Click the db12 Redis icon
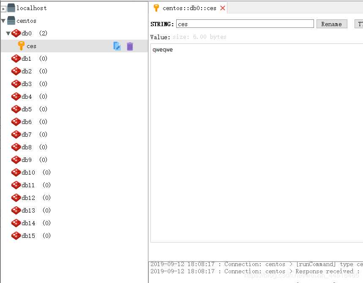Screen dimensions: 363x283 (x=16, y=198)
